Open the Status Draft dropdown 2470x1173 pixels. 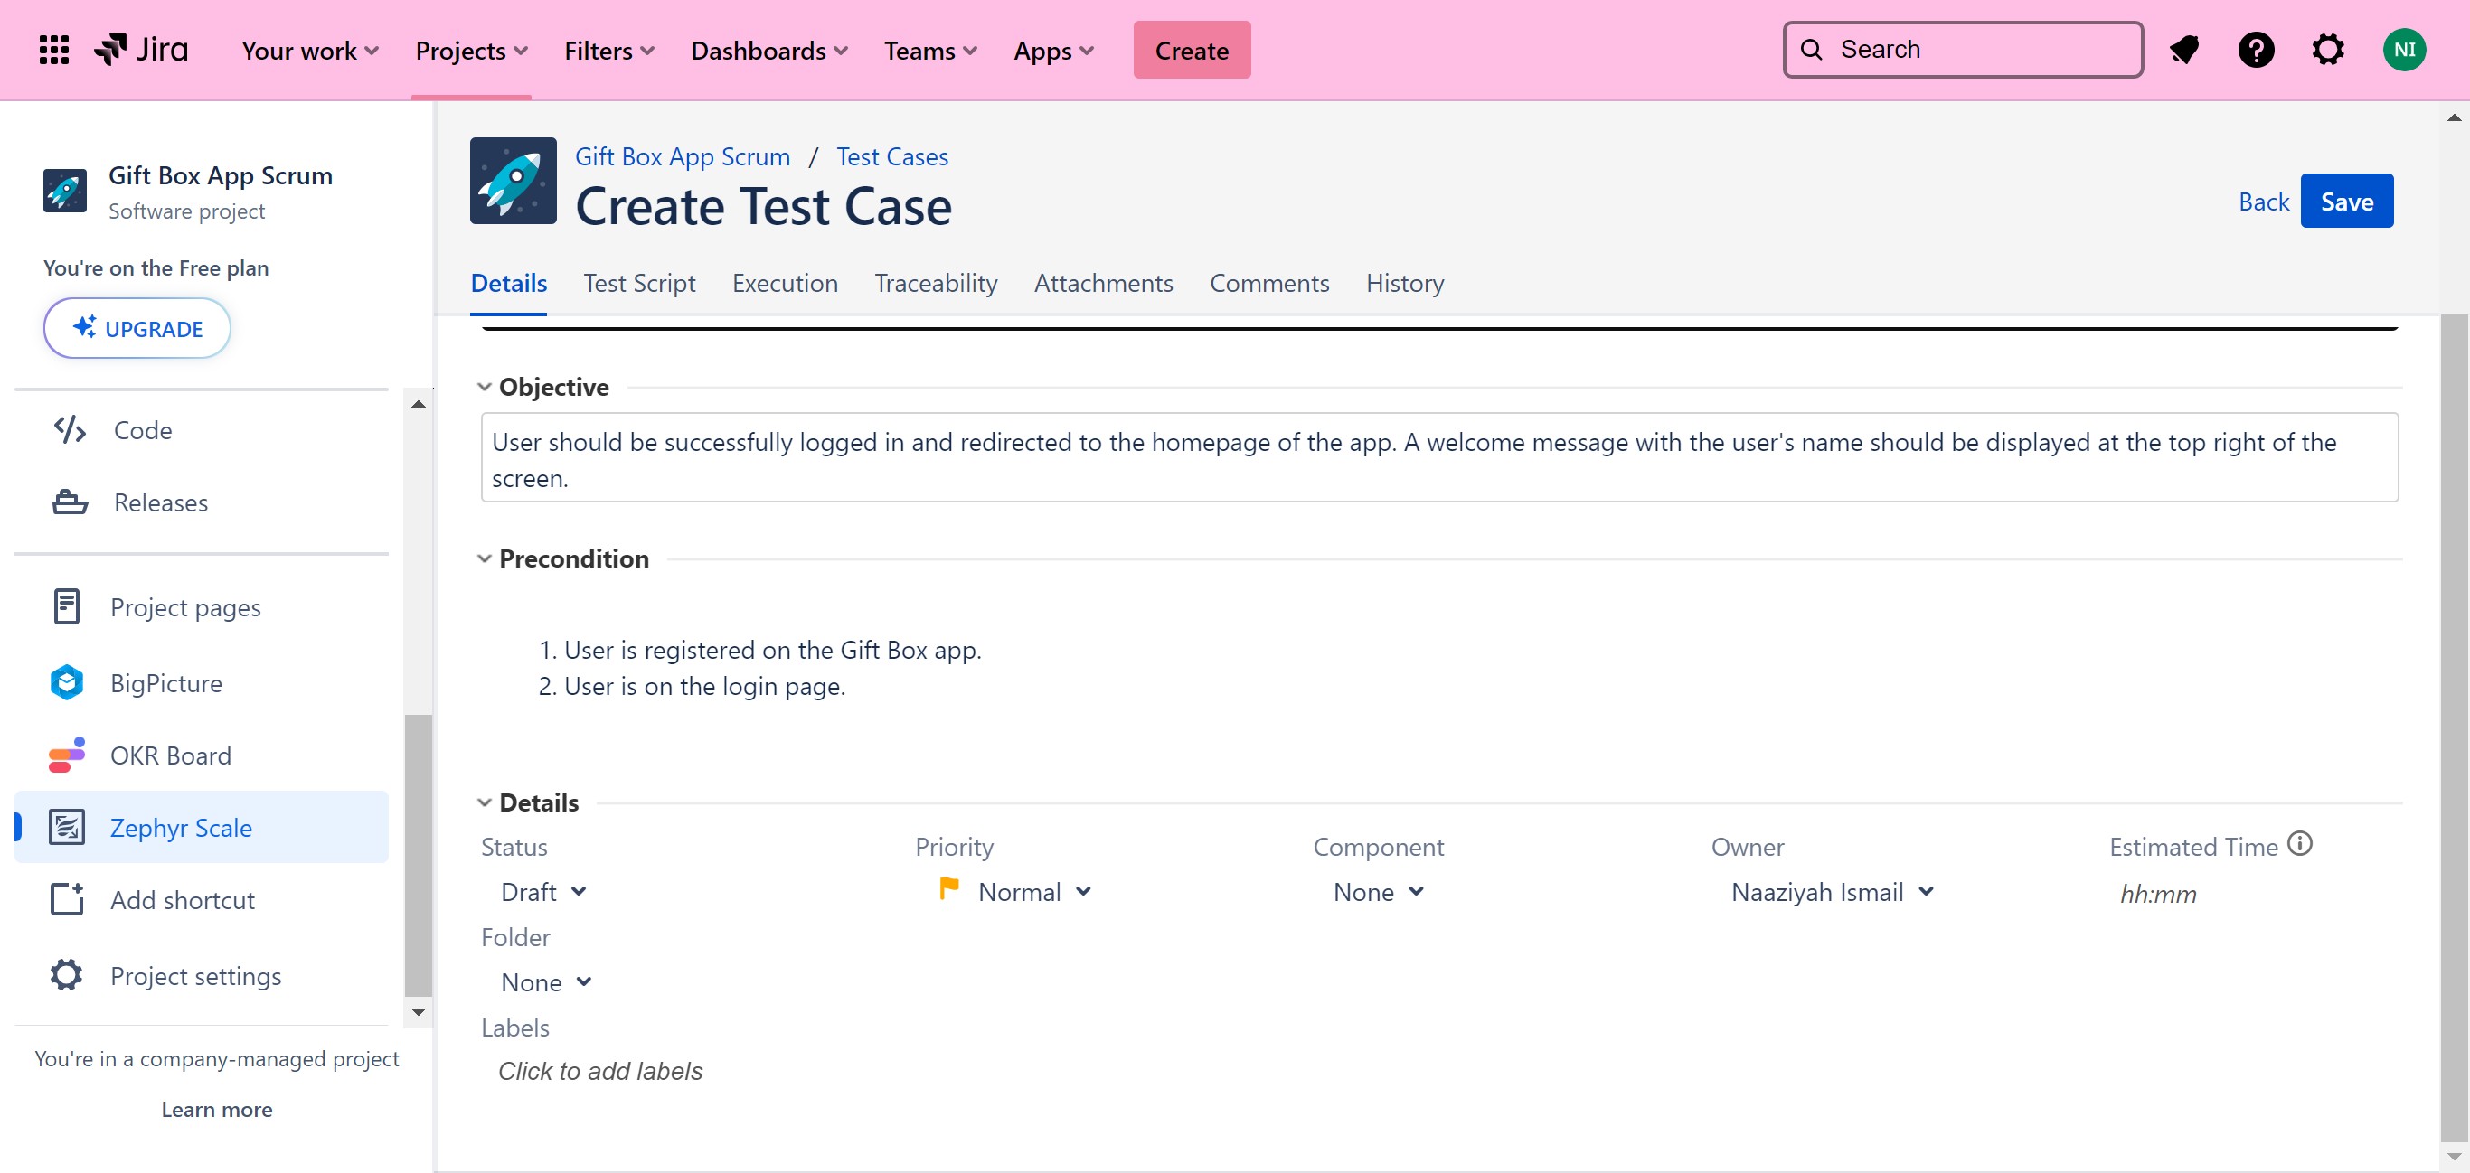tap(542, 892)
